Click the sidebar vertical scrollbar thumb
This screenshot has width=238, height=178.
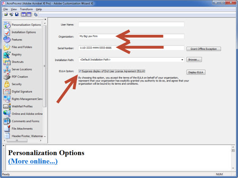point(44,66)
